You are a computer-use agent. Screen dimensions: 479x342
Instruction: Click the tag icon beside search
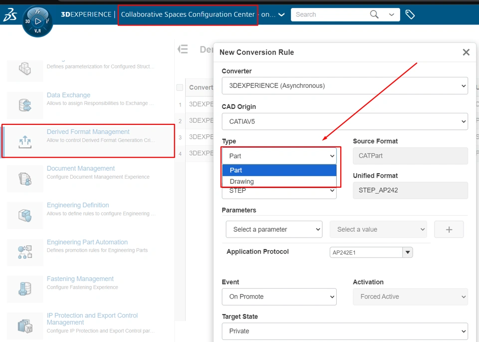click(410, 14)
